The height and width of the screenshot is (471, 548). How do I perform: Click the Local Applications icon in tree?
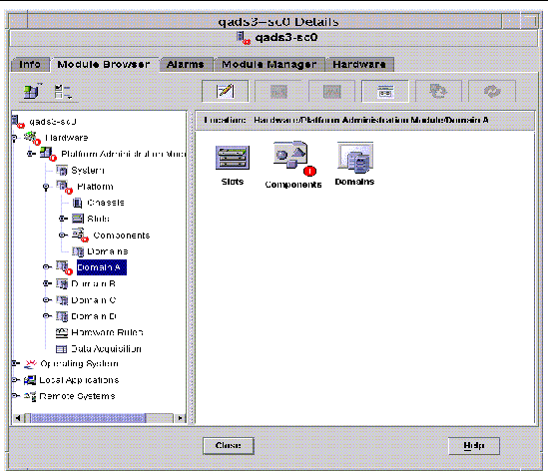coord(30,380)
